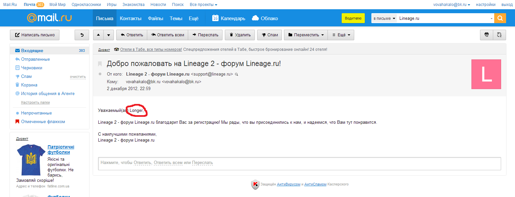The height and width of the screenshot is (197, 515).
Task: Select the Темы tab
Action: (x=176, y=18)
